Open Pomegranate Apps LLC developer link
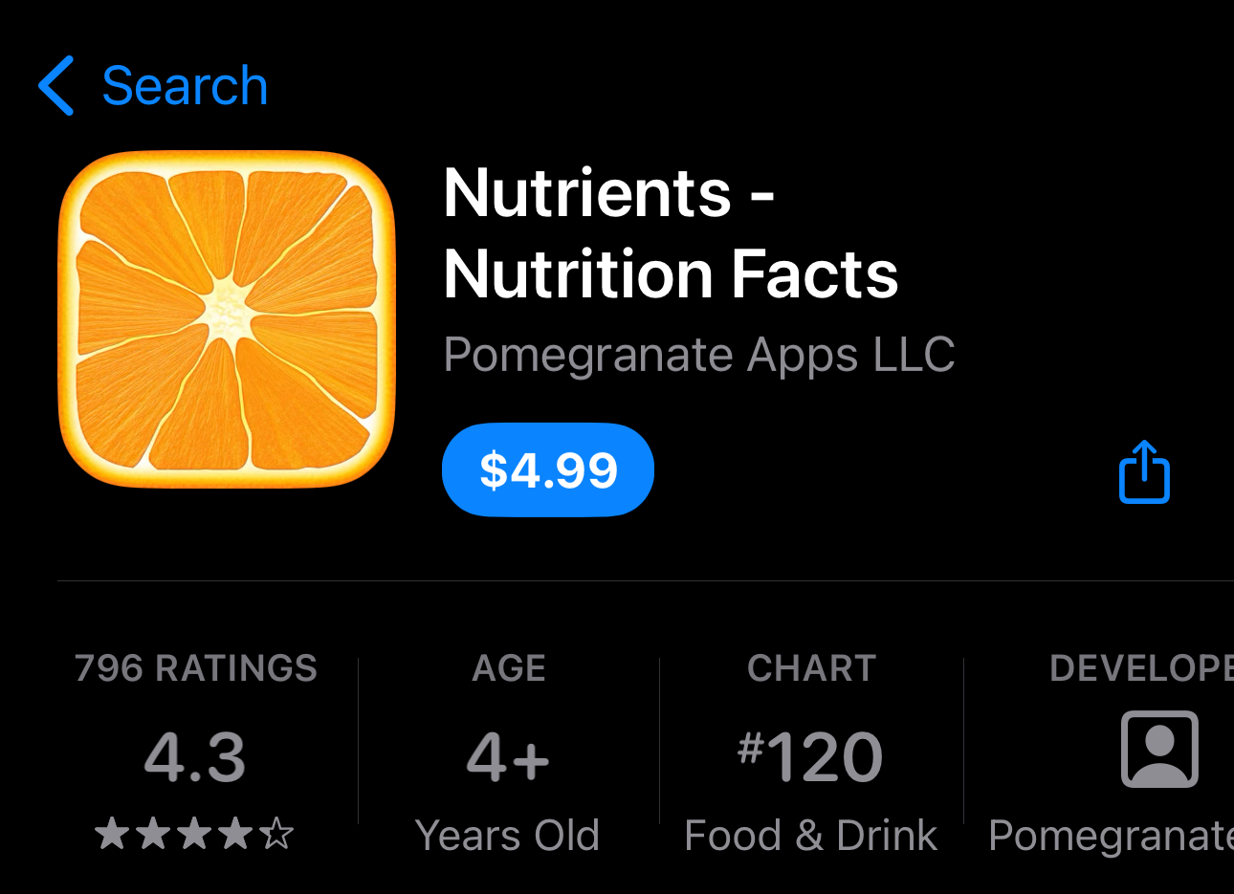1234x894 pixels. point(699,355)
